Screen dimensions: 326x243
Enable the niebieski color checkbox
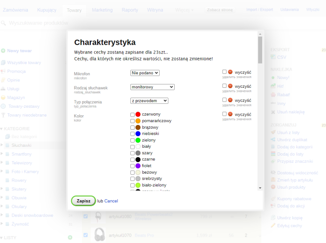(x=133, y=134)
